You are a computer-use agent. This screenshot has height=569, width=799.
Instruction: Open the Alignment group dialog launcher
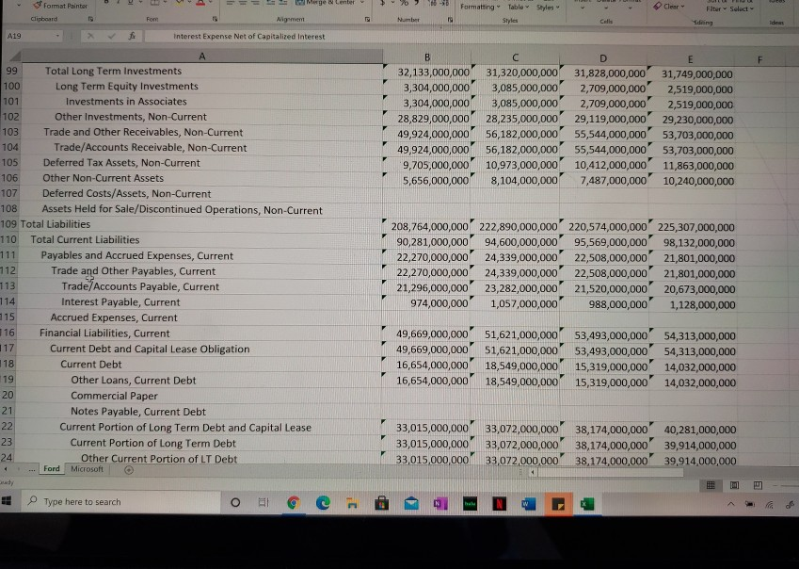(367, 20)
